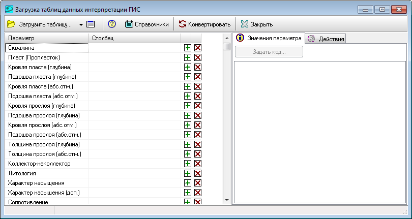Add column for Характер насыщения row
The image size is (412, 219).
188,183
